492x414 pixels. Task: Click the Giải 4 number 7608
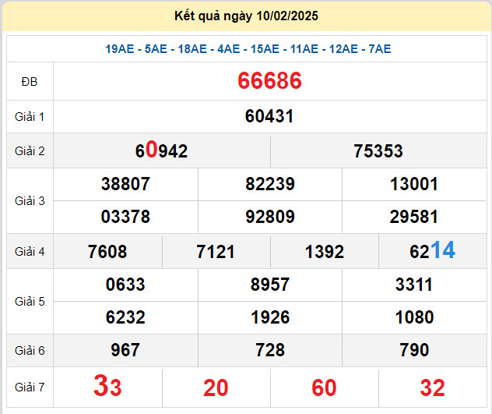click(107, 252)
